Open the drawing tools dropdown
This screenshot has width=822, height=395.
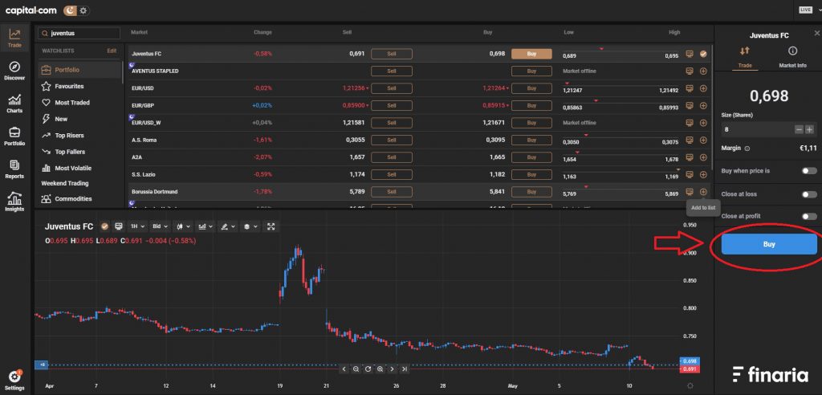pos(227,226)
